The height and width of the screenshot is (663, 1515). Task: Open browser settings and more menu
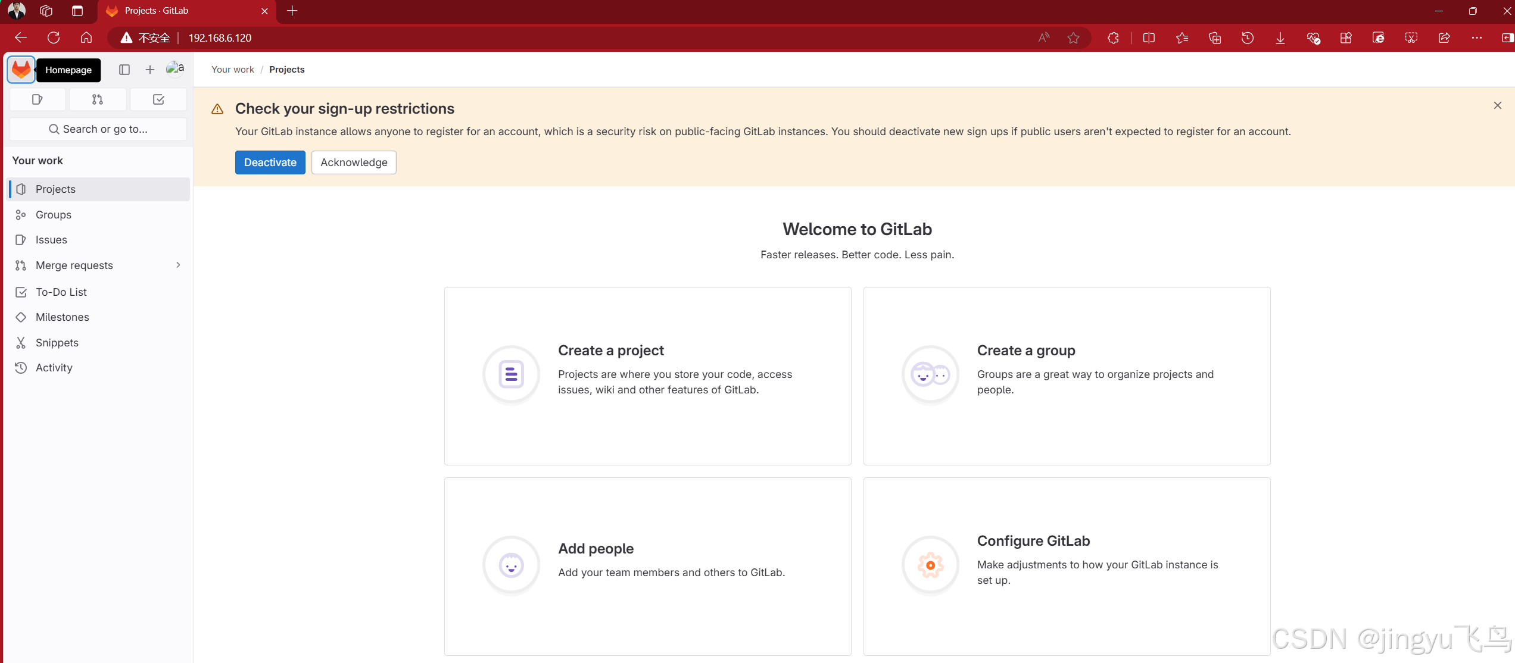click(1477, 37)
